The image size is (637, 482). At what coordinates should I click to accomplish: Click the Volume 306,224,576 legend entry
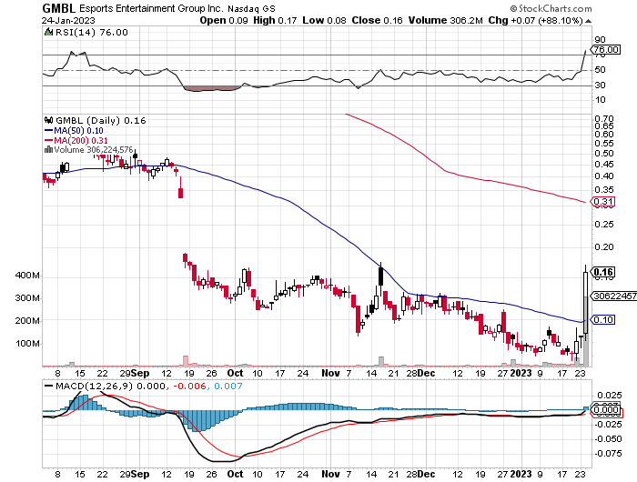coord(93,150)
